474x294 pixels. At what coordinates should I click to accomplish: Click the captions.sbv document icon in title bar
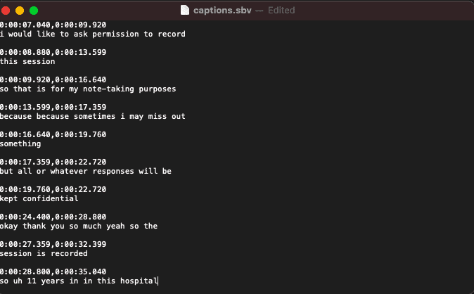pos(185,10)
